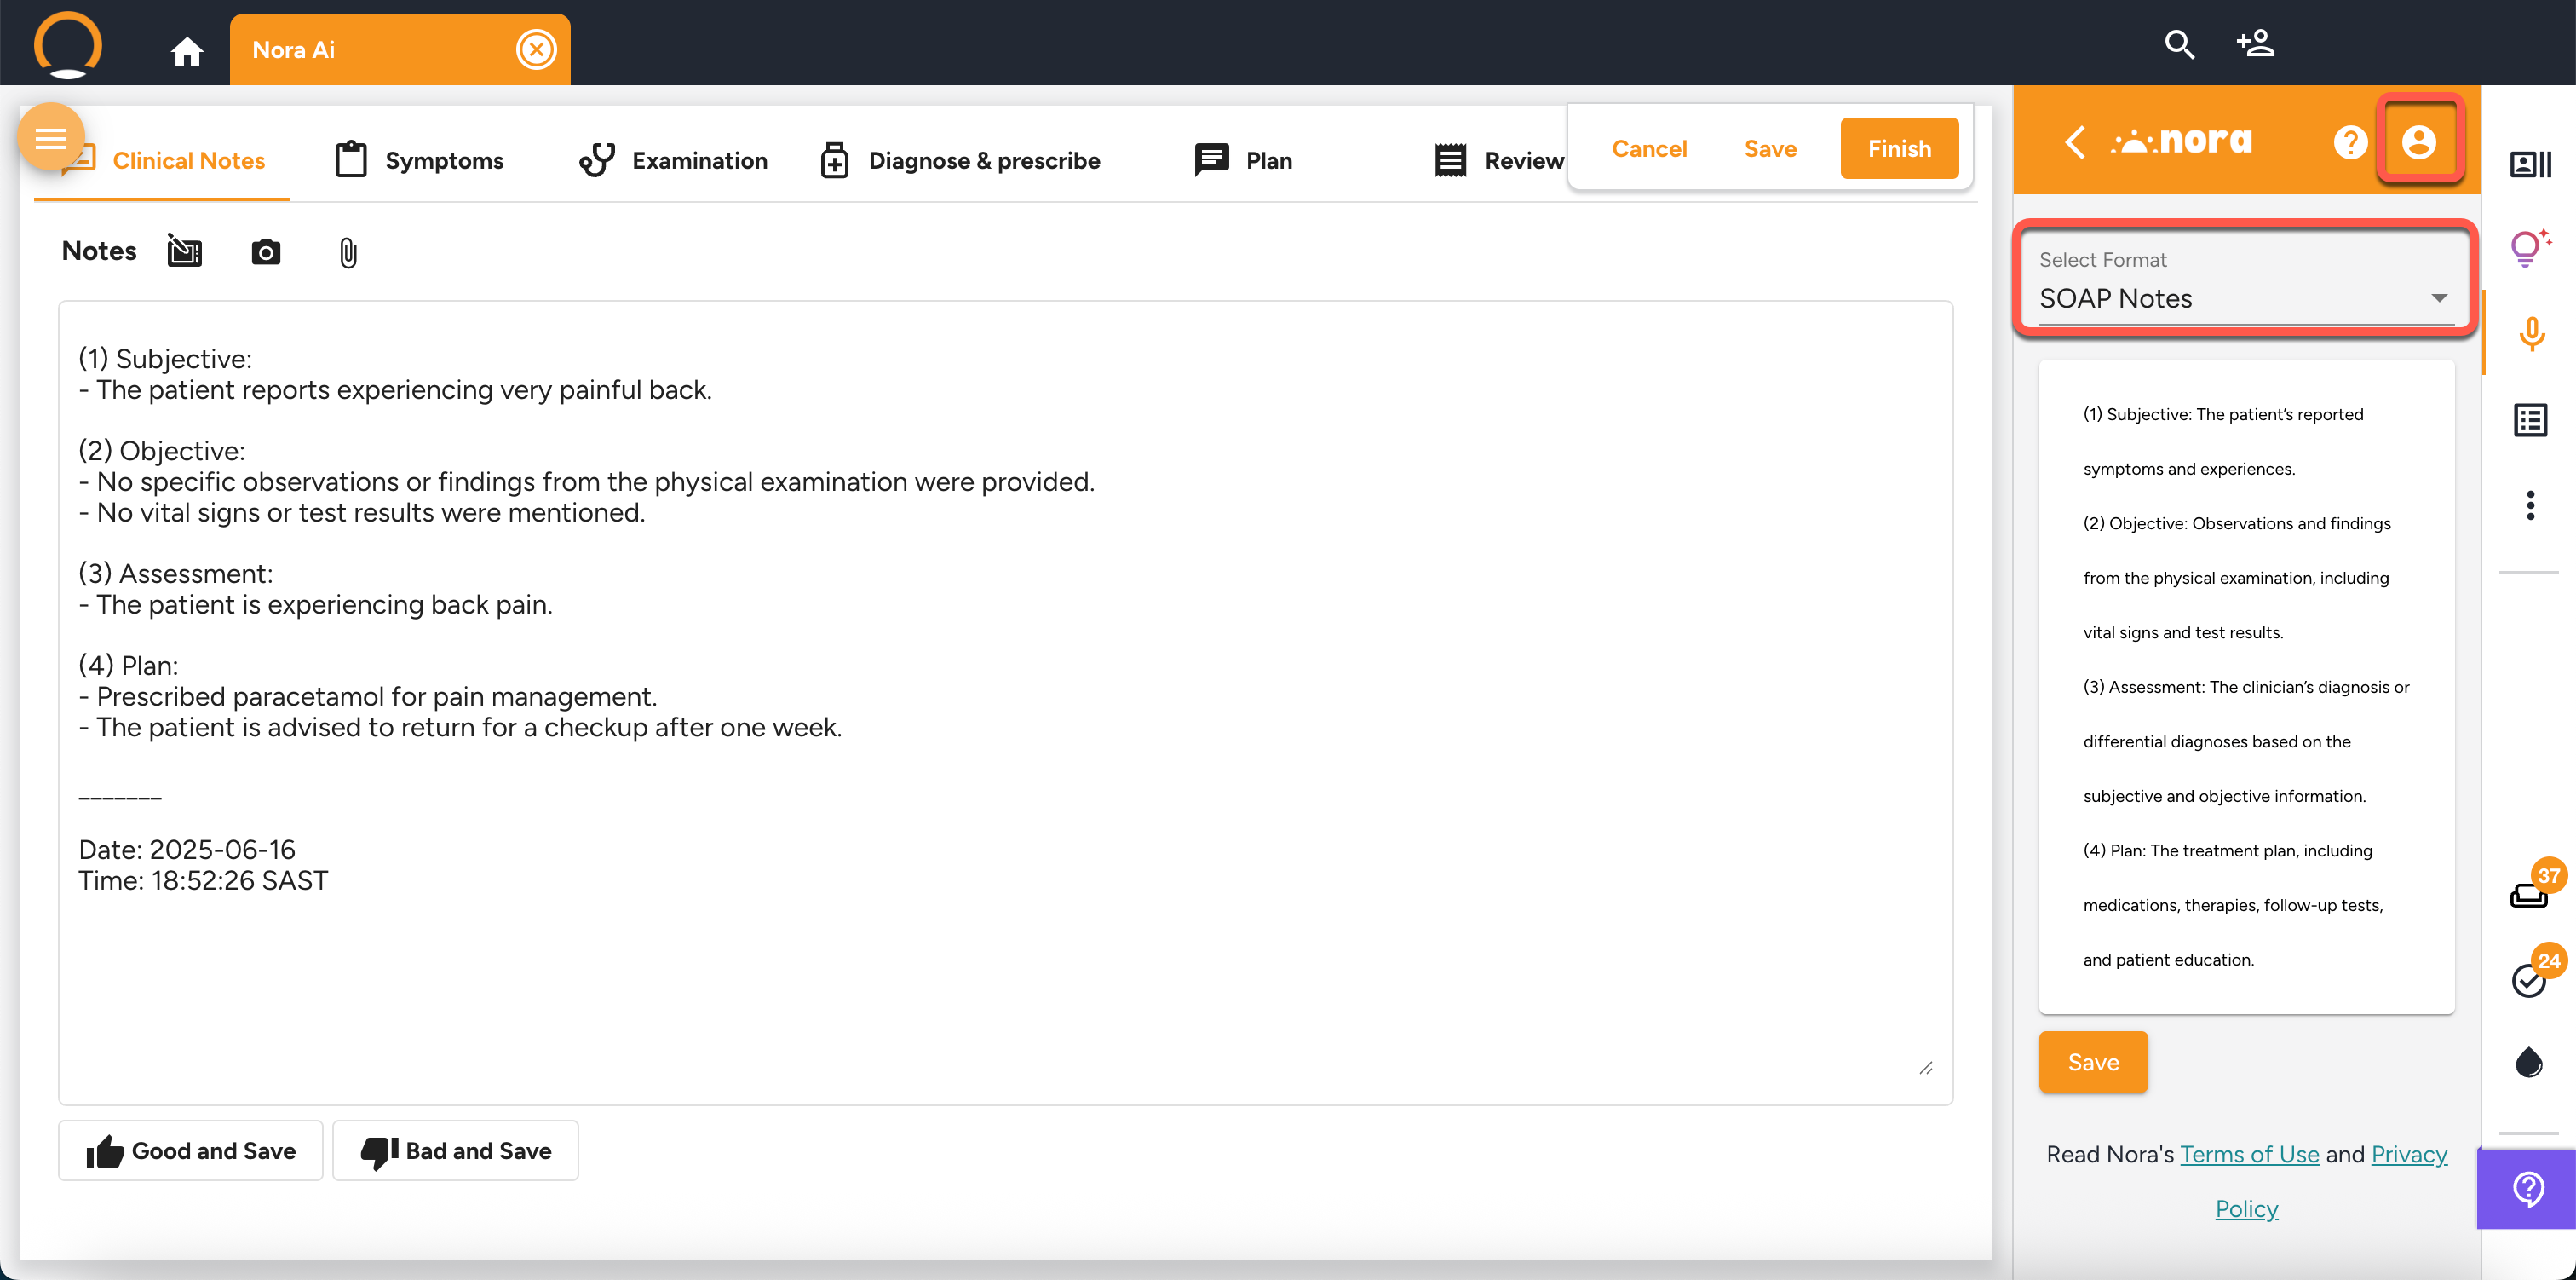Click the back chevron in Nora panel
The width and height of the screenshot is (2576, 1280).
coord(2075,141)
